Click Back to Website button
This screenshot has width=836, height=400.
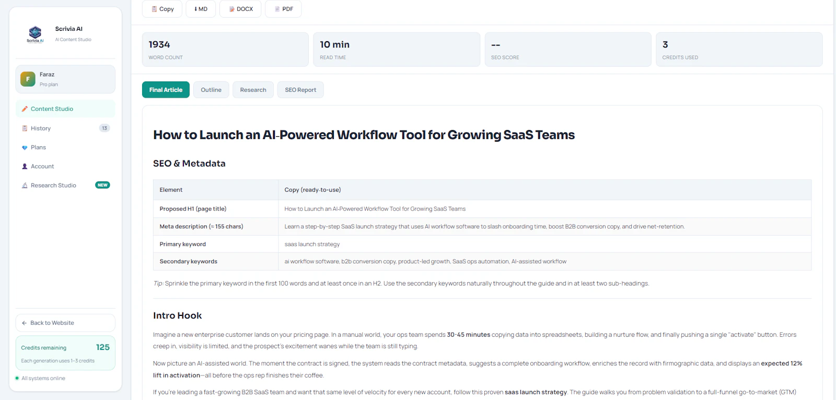click(x=65, y=323)
